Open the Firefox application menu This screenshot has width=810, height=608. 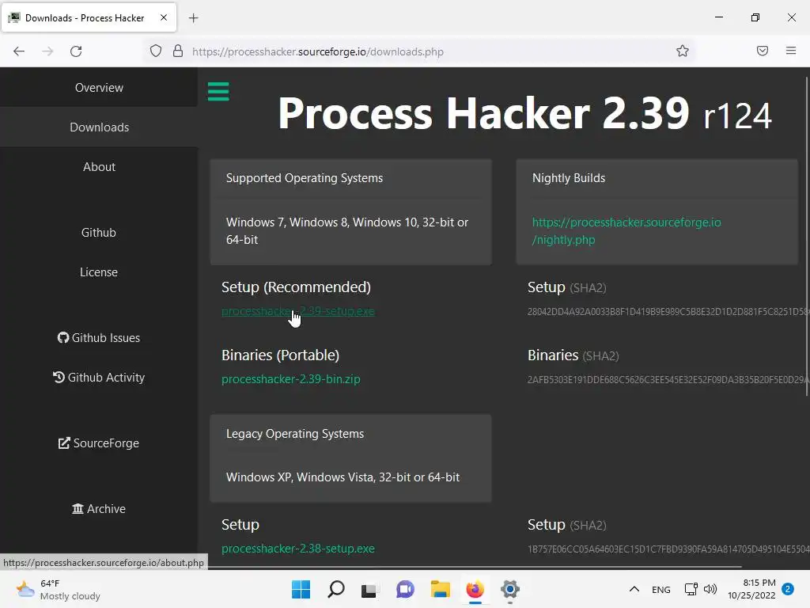click(x=791, y=51)
